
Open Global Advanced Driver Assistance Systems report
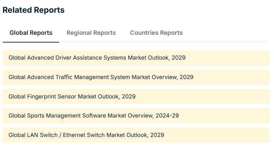[x=97, y=58]
